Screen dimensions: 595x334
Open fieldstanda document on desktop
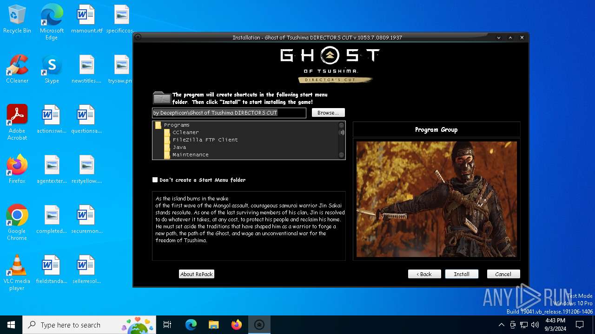[x=52, y=270]
